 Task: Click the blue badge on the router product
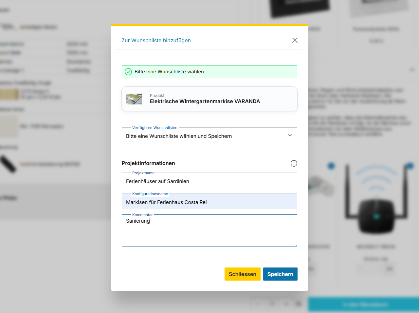(x=410, y=166)
